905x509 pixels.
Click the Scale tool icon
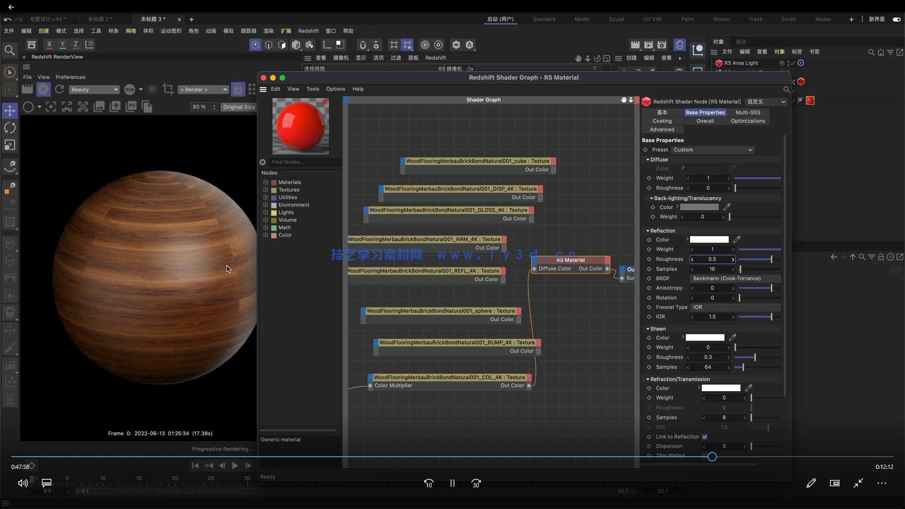pos(10,145)
